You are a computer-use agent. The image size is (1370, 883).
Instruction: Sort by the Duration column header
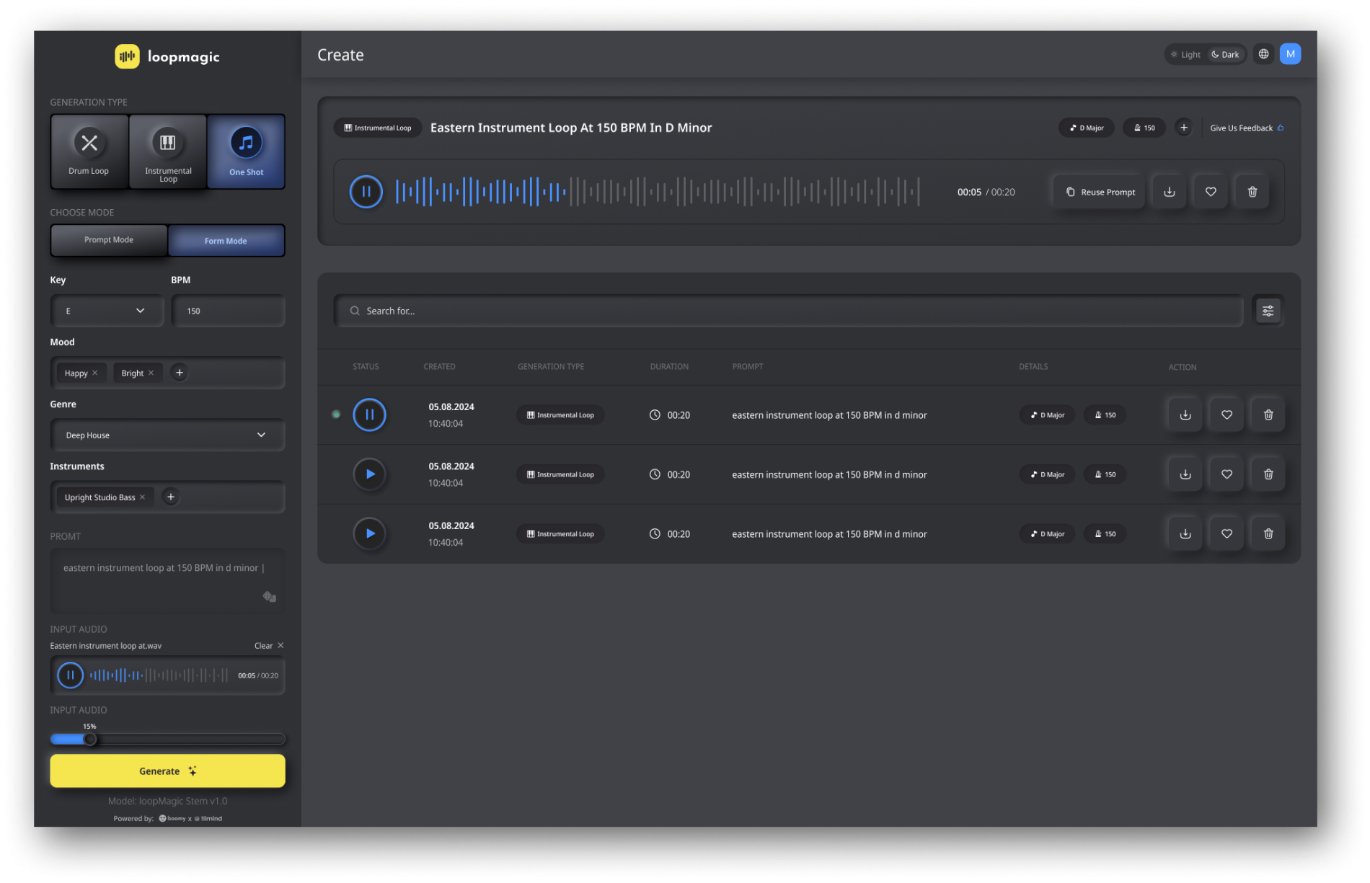(x=669, y=366)
